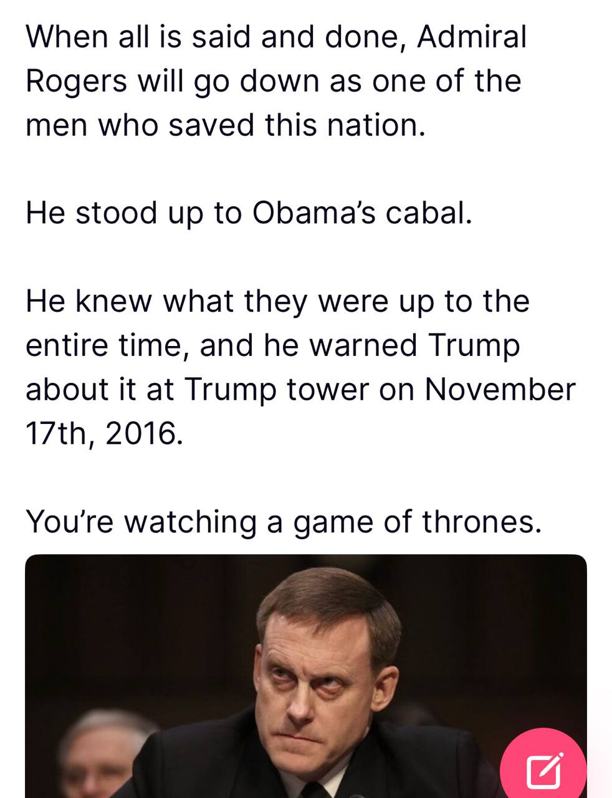Click the date text "17th, 2016."
612x798 pixels.
click(x=104, y=433)
